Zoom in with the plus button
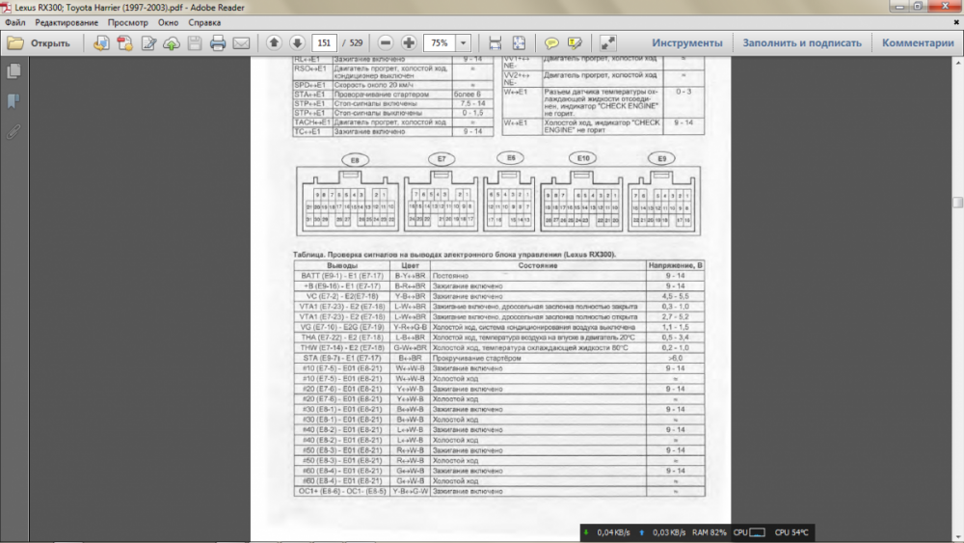Screen dimensions: 964x543 tap(409, 43)
